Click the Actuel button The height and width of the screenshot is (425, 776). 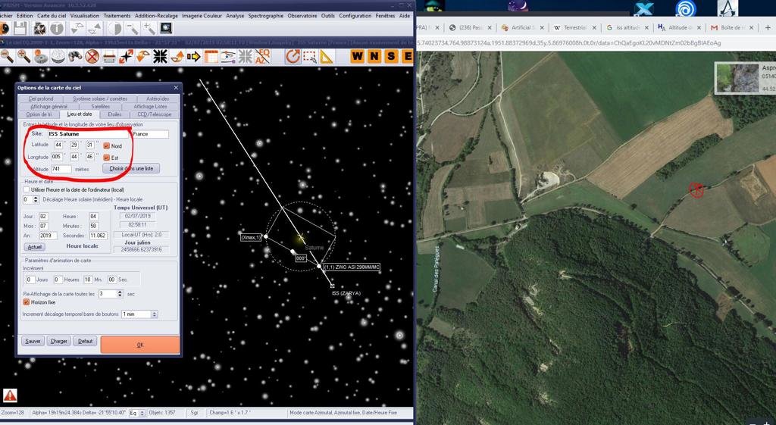[35, 247]
